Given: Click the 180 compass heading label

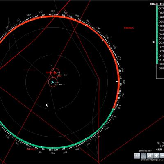Looking at the screenshot, I should click(x=53, y=153).
